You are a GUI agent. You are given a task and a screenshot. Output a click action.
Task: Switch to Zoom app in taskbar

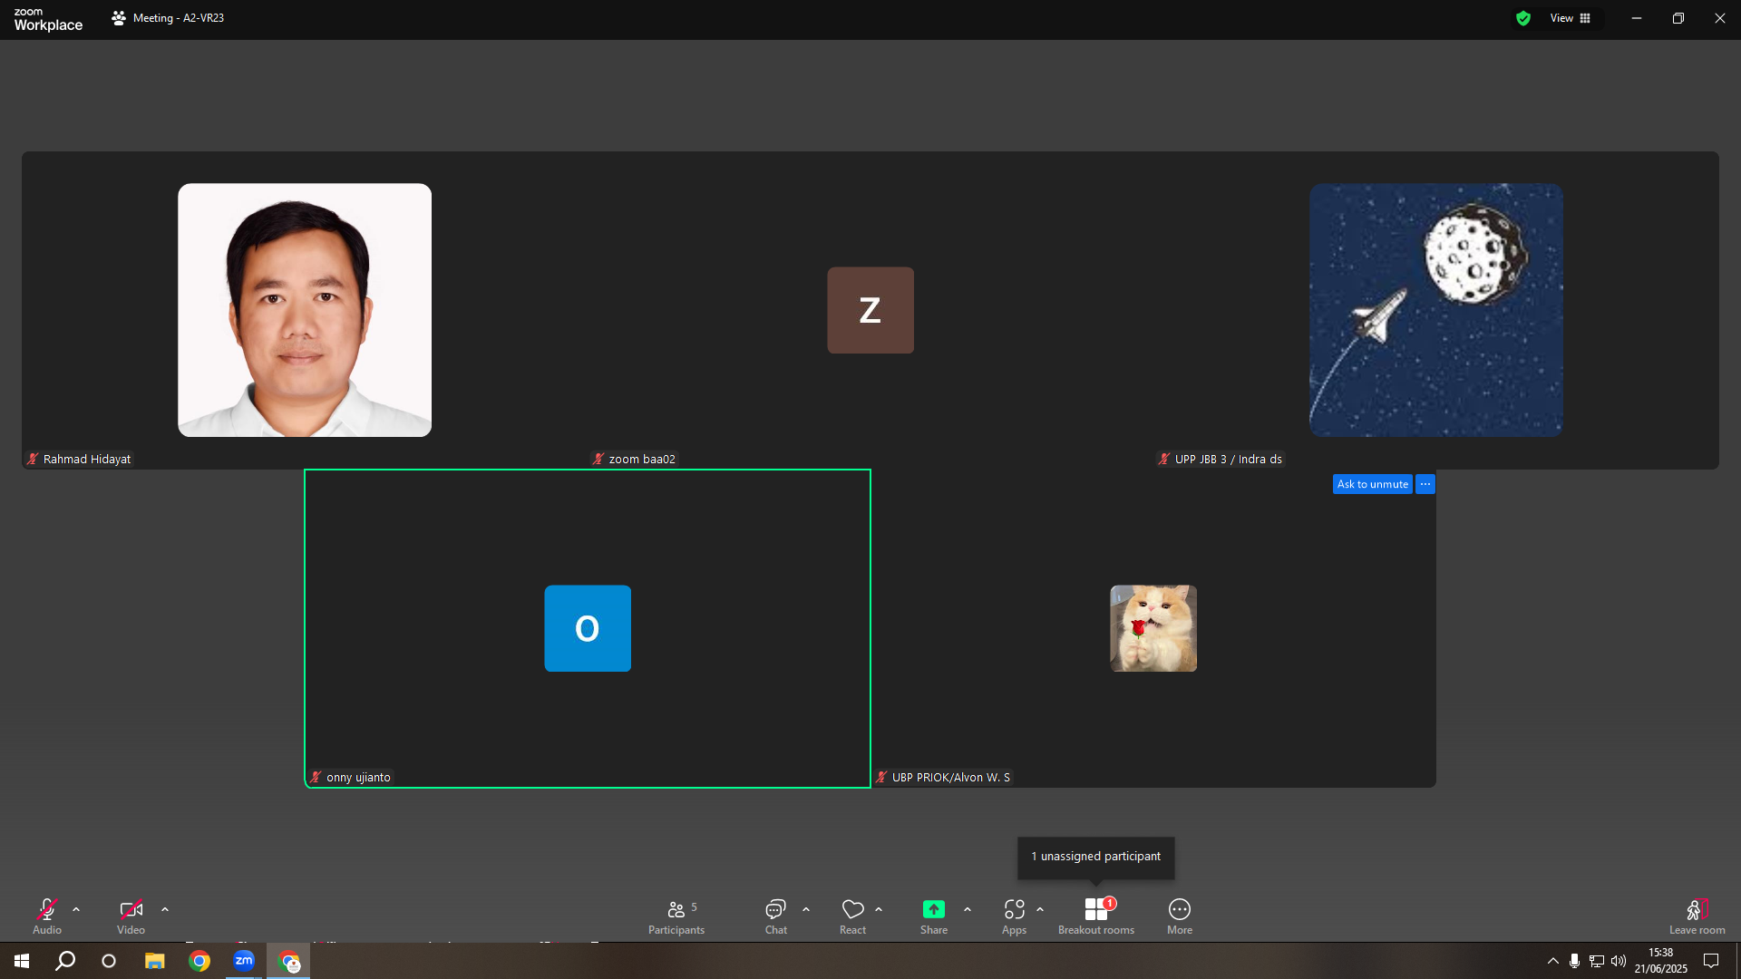coord(244,961)
